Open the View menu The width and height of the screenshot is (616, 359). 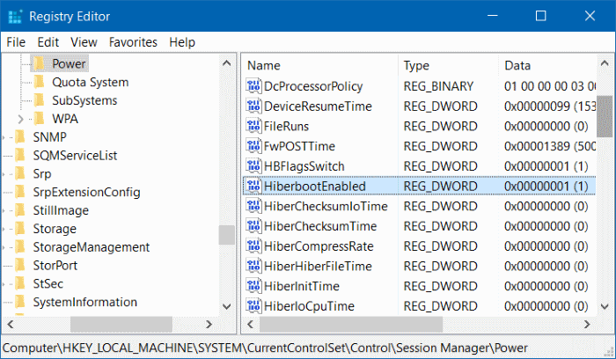click(84, 42)
